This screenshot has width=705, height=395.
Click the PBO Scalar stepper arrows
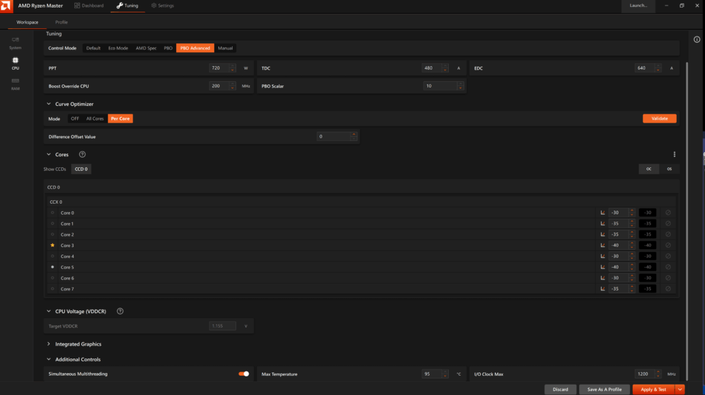pyautogui.click(x=460, y=86)
